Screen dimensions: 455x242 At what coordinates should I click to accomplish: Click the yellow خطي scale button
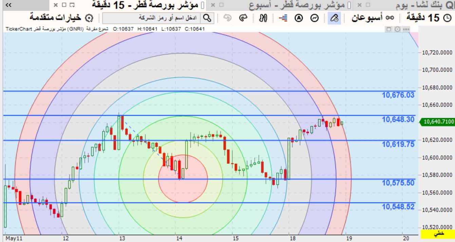[438, 234]
